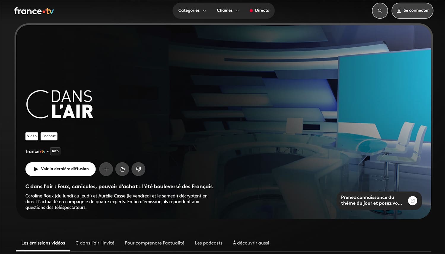Open the Directs live menu

point(259,11)
